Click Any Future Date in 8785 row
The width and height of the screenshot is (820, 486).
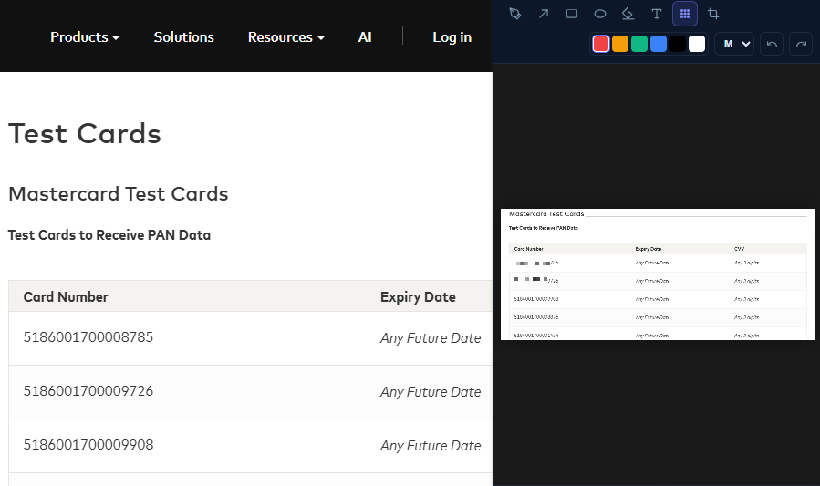click(431, 338)
